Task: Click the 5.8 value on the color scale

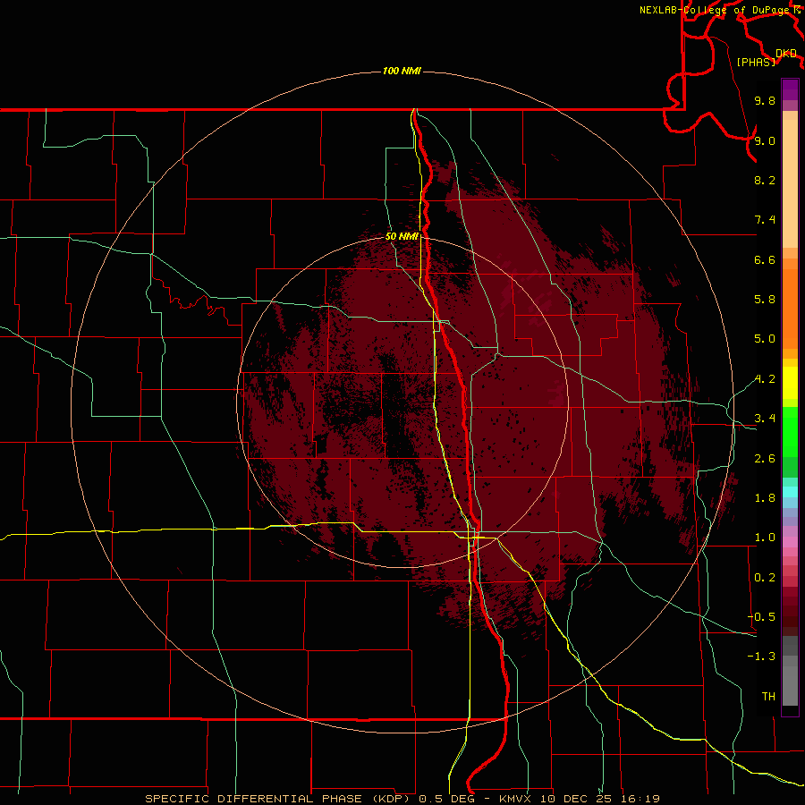Action: point(765,300)
